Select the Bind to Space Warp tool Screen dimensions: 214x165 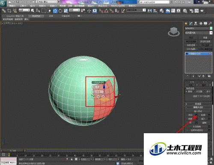coord(15,11)
